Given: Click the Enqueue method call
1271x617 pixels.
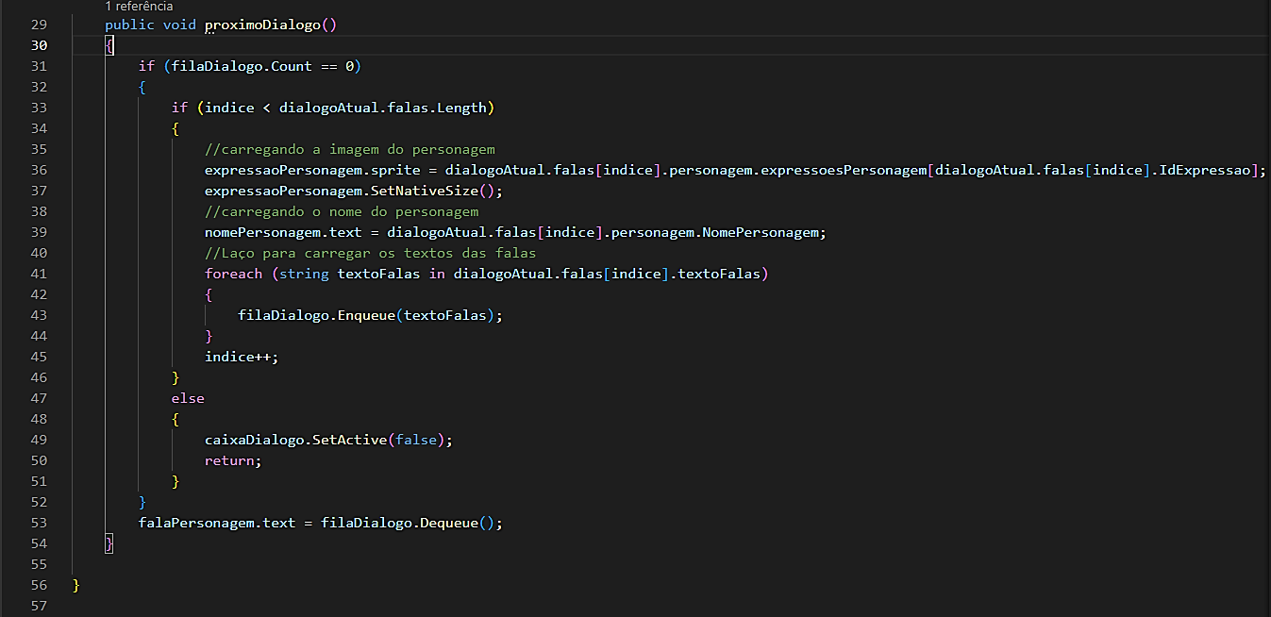Looking at the screenshot, I should 366,315.
